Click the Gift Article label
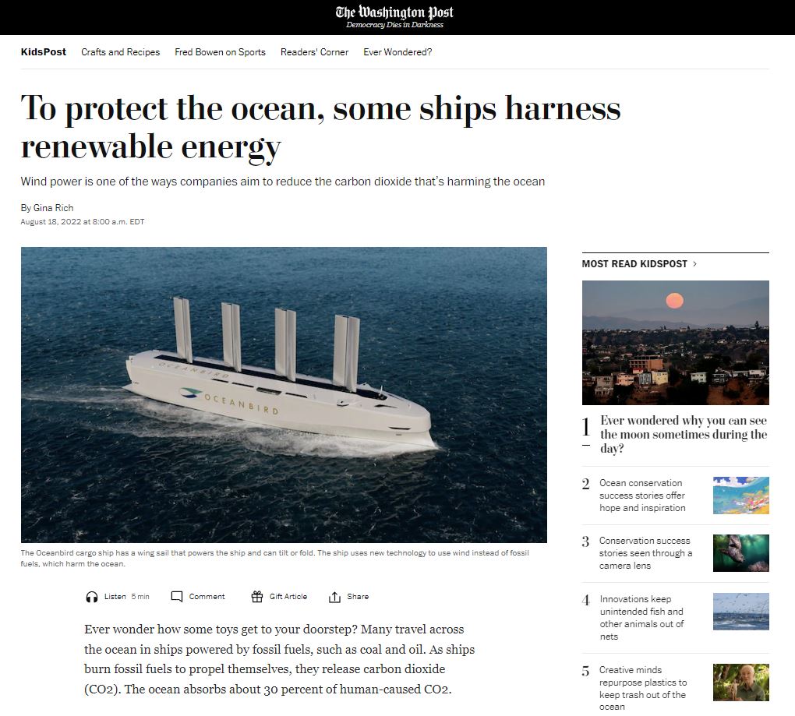Screen dimensions: 795x716 pyautogui.click(x=288, y=597)
